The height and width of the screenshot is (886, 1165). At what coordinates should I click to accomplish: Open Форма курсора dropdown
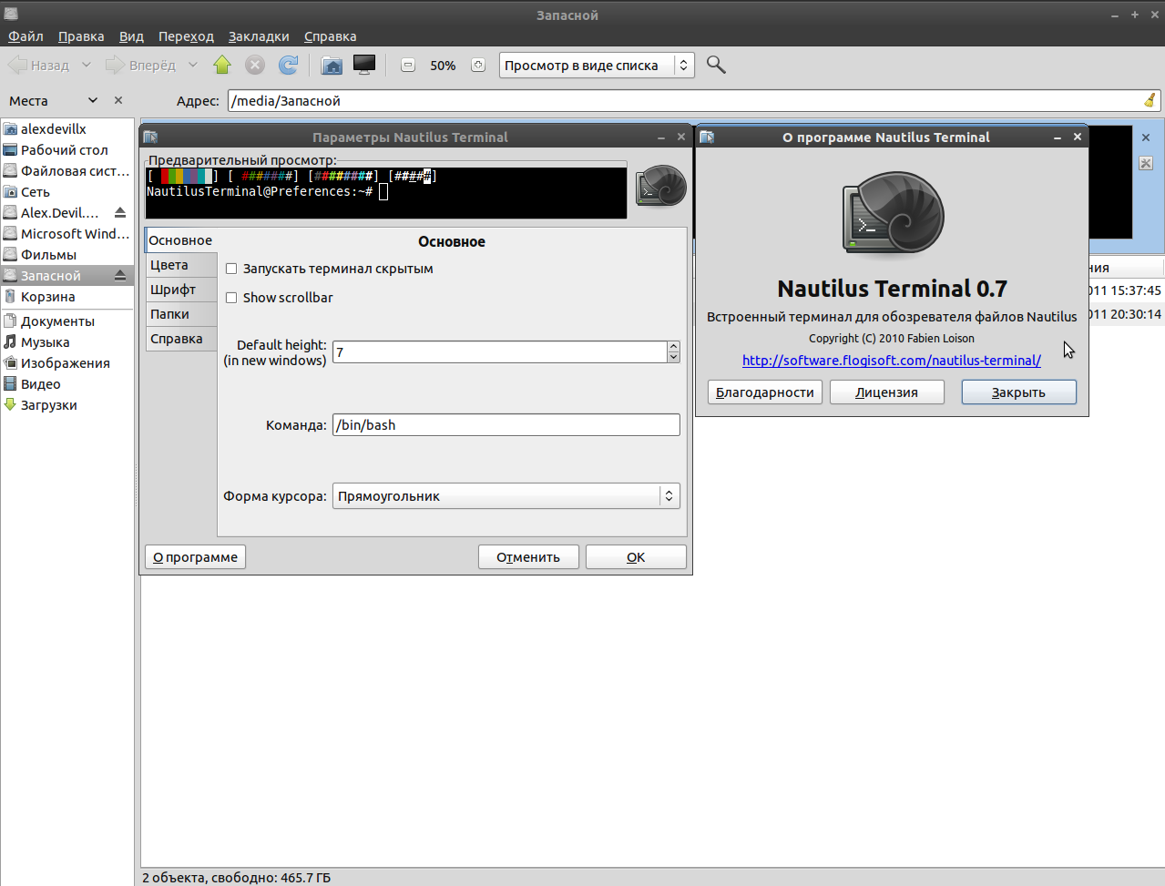(506, 496)
